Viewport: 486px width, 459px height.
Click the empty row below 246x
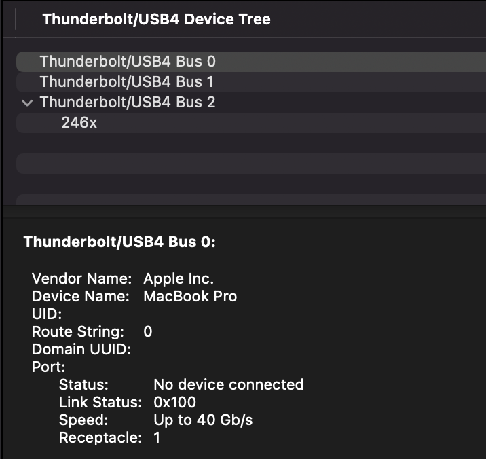click(x=251, y=143)
